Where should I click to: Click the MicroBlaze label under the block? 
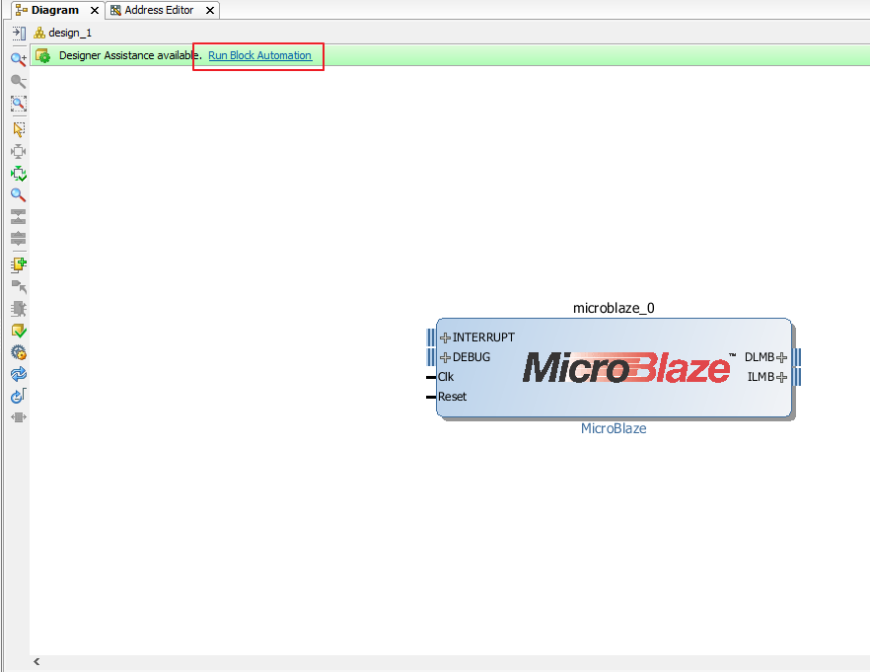click(614, 428)
